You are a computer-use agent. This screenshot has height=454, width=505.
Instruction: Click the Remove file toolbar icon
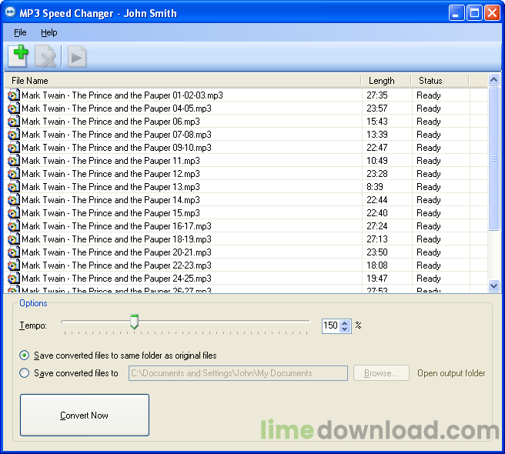45,56
